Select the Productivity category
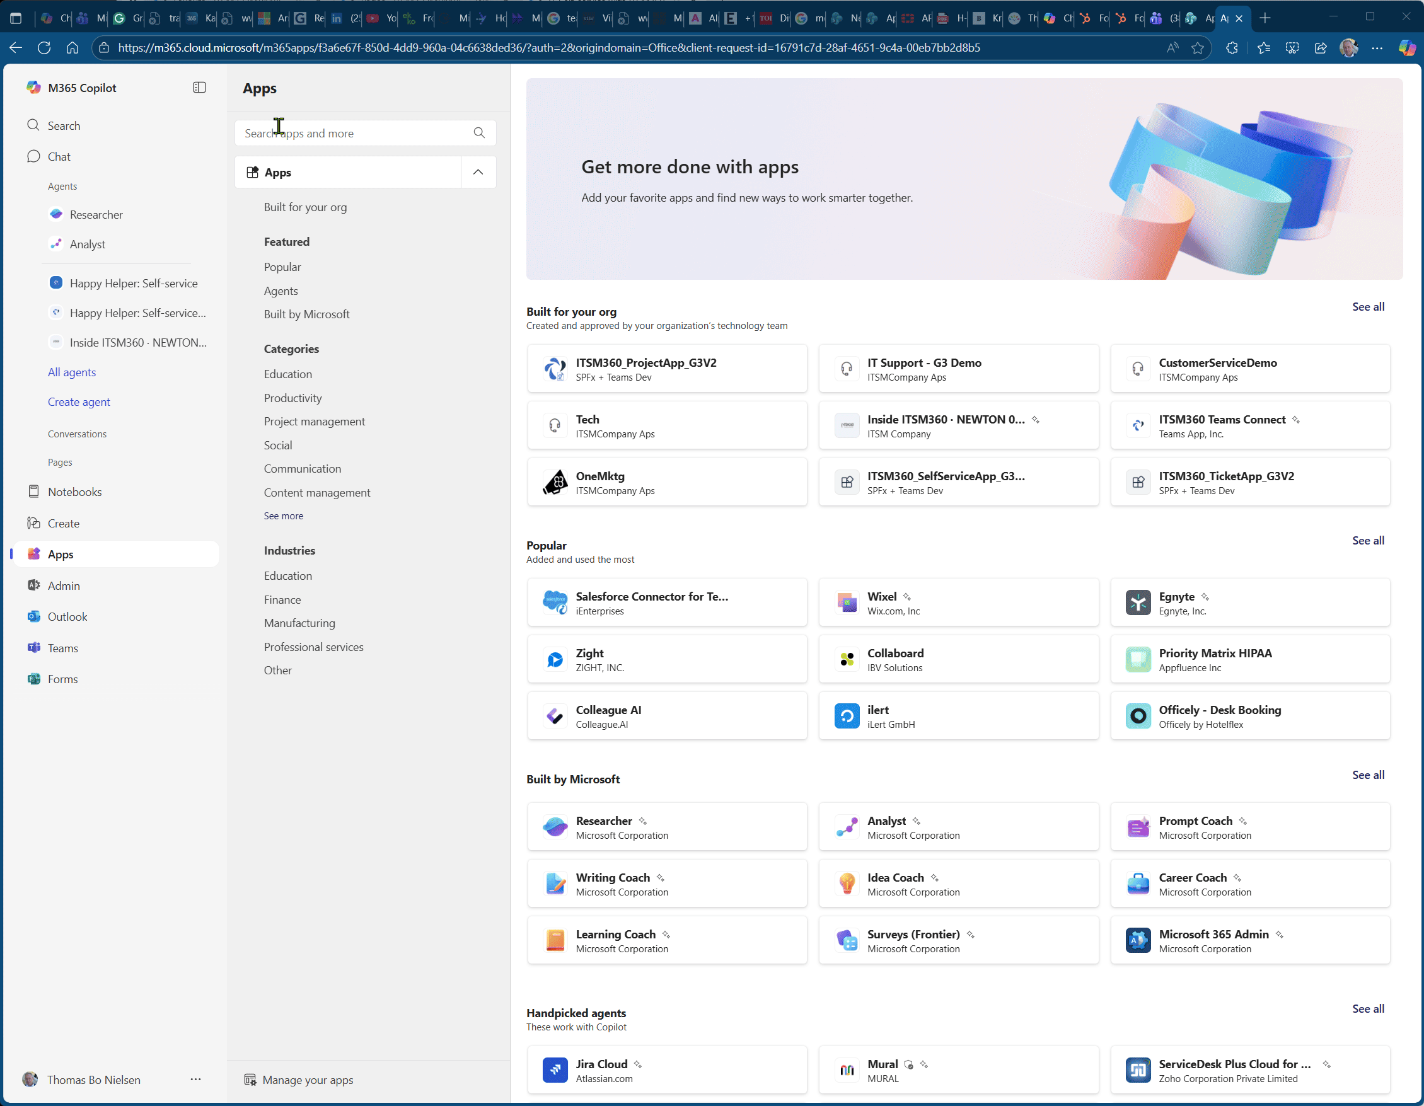Screen dimensions: 1424x1106 coord(292,398)
